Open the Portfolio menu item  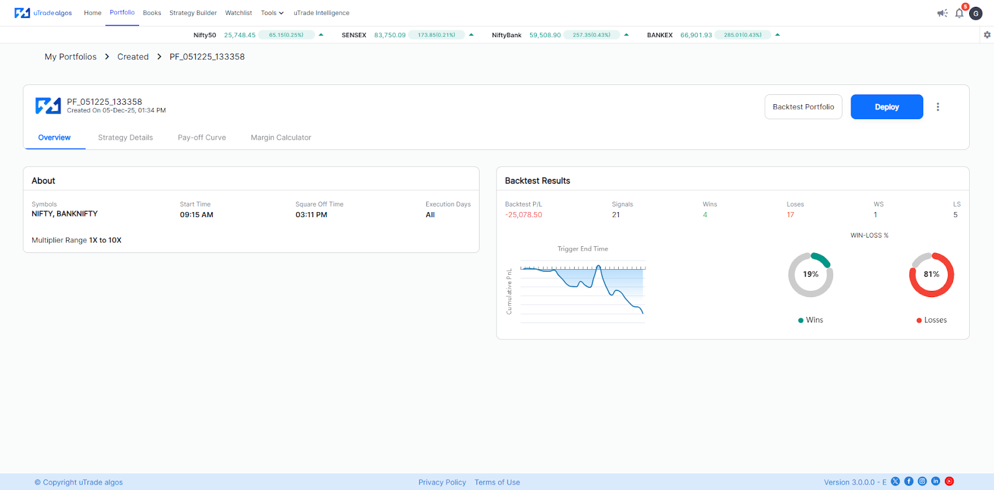(x=122, y=12)
